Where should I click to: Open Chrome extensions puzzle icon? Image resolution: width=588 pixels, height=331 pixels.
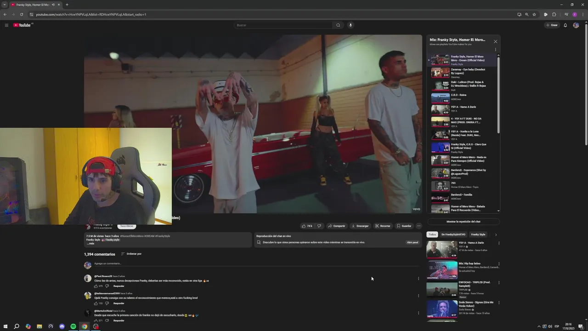pos(554,14)
